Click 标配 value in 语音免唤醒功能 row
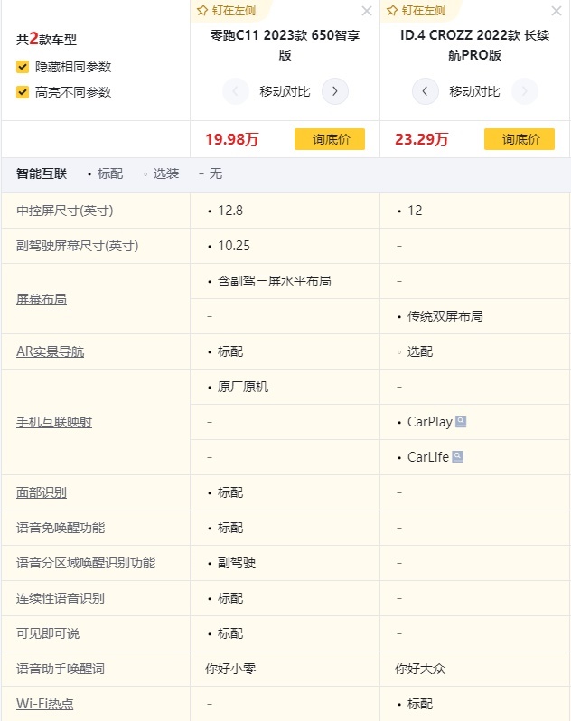The height and width of the screenshot is (721, 571). pyautogui.click(x=230, y=528)
